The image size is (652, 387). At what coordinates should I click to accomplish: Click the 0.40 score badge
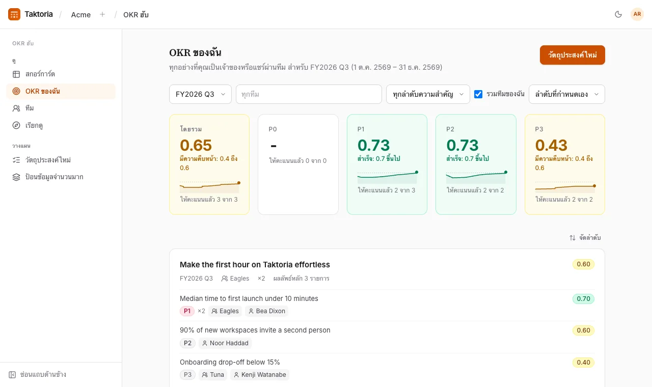click(x=583, y=363)
